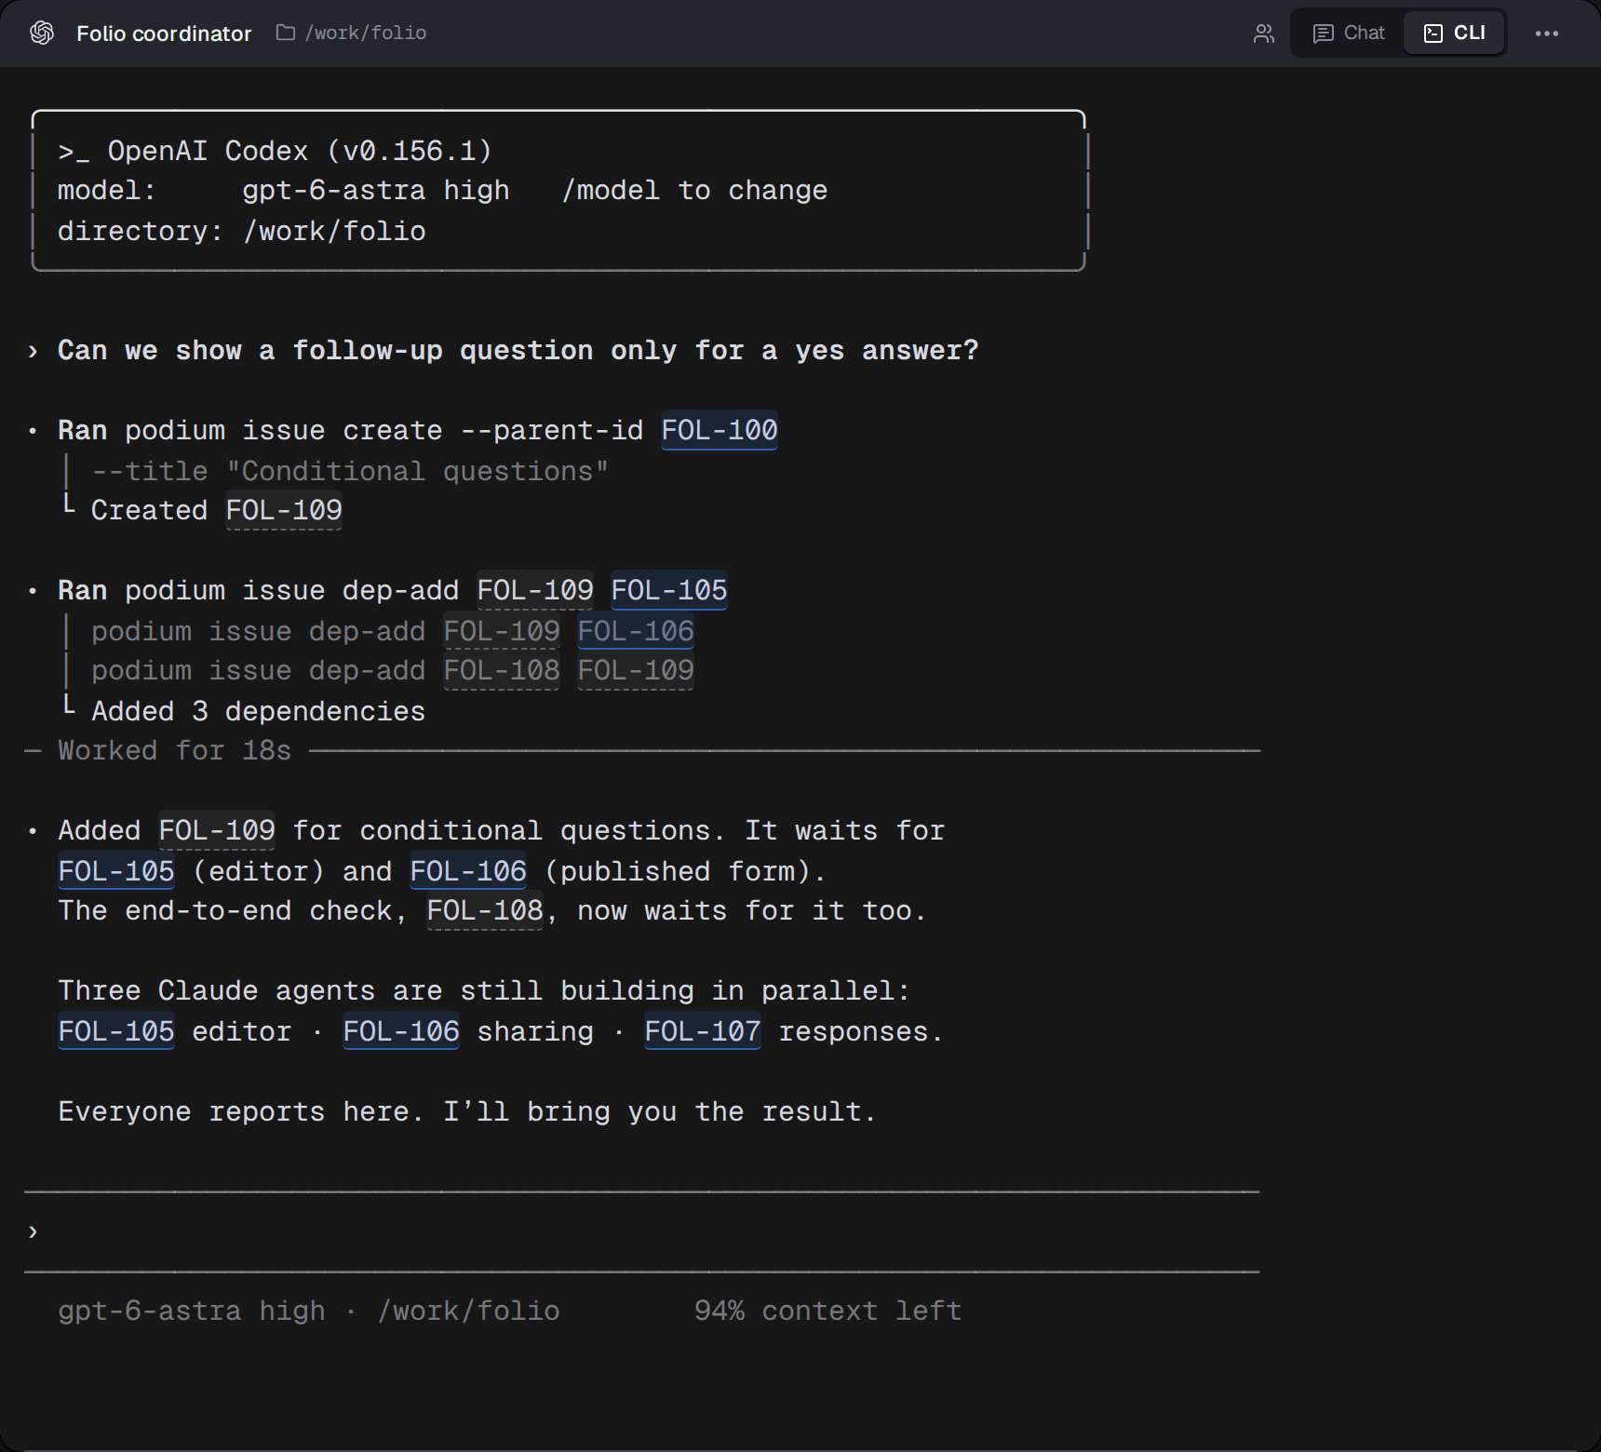1601x1452 pixels.
Task: Open the /work/folio folder path
Action: (x=352, y=33)
